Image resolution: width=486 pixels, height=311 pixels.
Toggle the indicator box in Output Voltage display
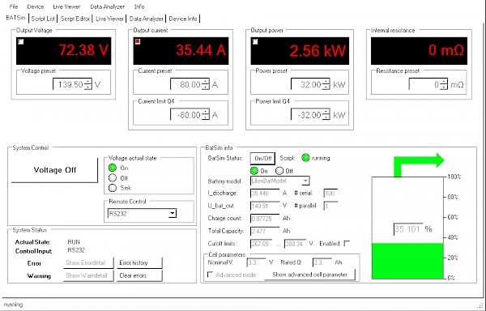click(21, 41)
